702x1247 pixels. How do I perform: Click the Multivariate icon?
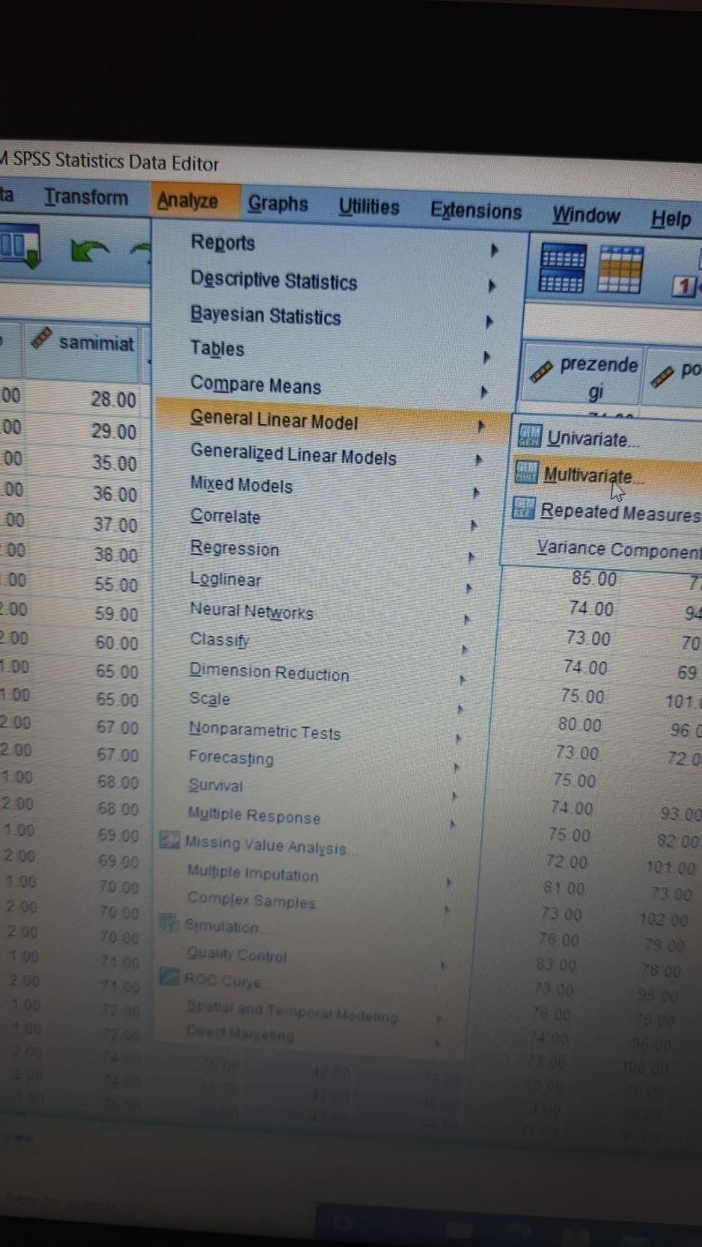click(x=526, y=471)
